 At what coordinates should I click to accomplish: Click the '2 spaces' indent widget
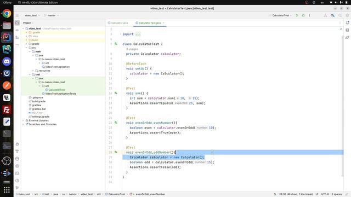tap(337, 194)
